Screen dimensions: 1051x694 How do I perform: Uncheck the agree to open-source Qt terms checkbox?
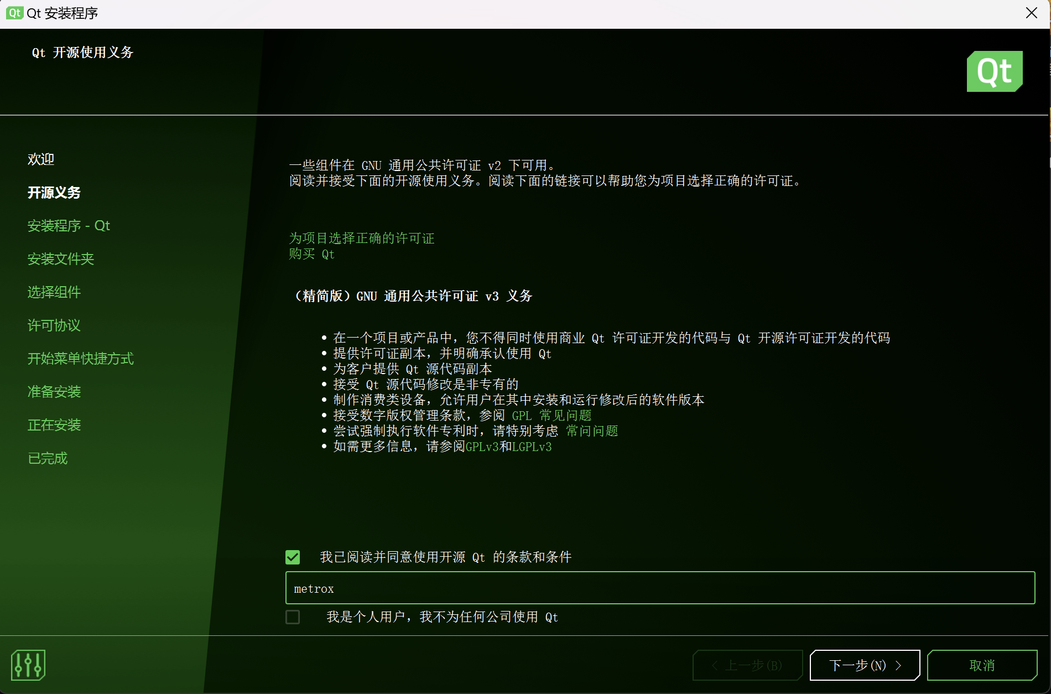[x=293, y=557]
